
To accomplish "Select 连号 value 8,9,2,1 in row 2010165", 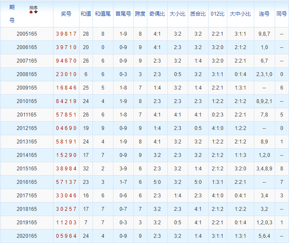I will coord(264,101).
